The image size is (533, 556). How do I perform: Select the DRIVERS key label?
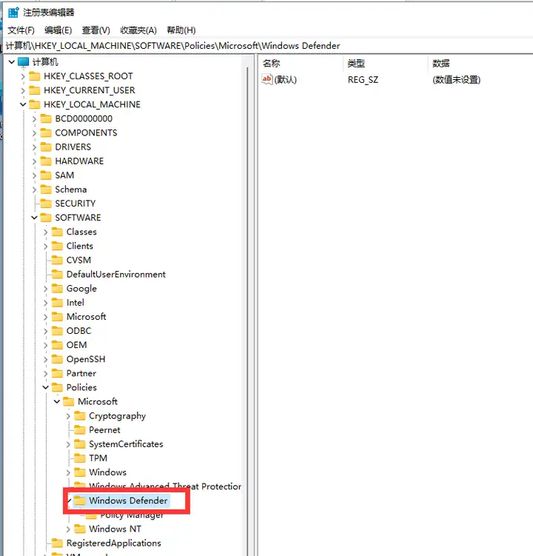(x=73, y=147)
